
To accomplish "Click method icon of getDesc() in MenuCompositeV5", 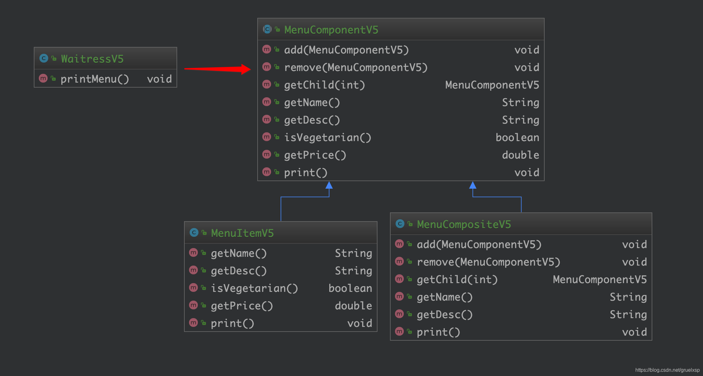I will (x=399, y=314).
